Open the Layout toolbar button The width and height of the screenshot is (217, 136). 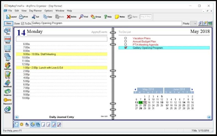pyautogui.click(x=11, y=17)
